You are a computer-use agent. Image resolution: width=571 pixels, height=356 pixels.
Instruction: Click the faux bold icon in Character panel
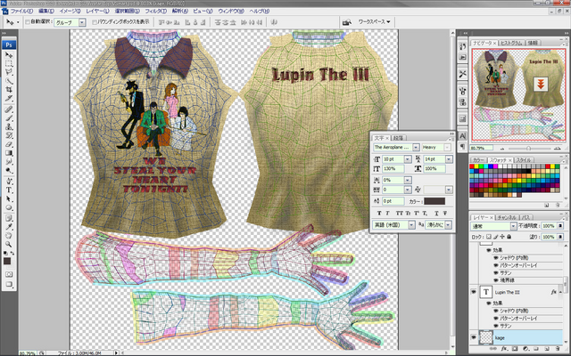tap(379, 214)
